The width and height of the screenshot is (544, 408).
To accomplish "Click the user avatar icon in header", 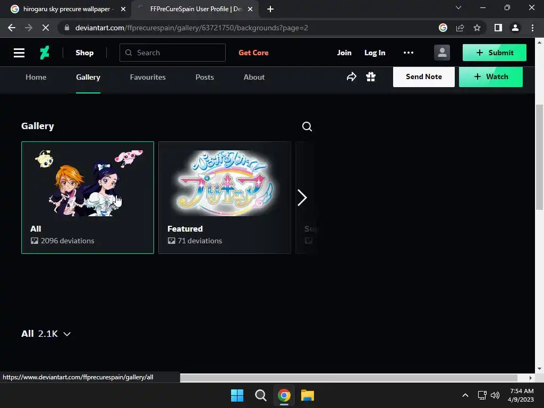I will tap(442, 53).
